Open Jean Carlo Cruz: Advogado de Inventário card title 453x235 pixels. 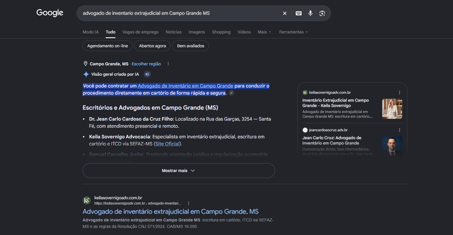click(332, 140)
